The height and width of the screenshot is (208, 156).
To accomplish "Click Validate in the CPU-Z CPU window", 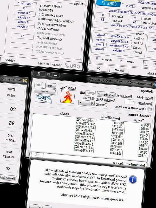I will pyautogui.click(x=119, y=70).
